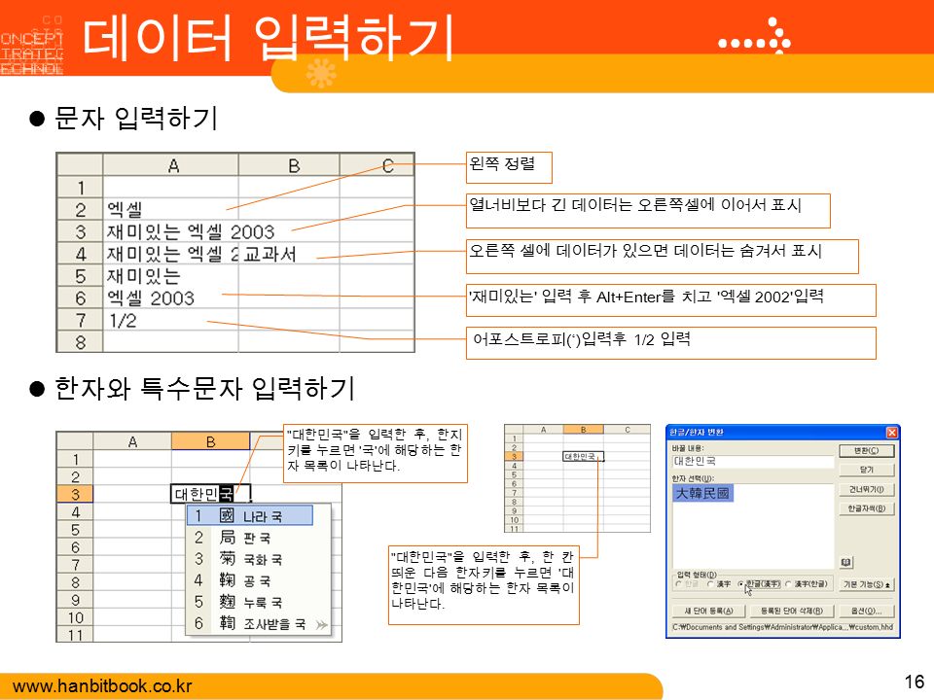Click cell with text 엑셀 in row 2
The image size is (934, 700).
(171, 210)
